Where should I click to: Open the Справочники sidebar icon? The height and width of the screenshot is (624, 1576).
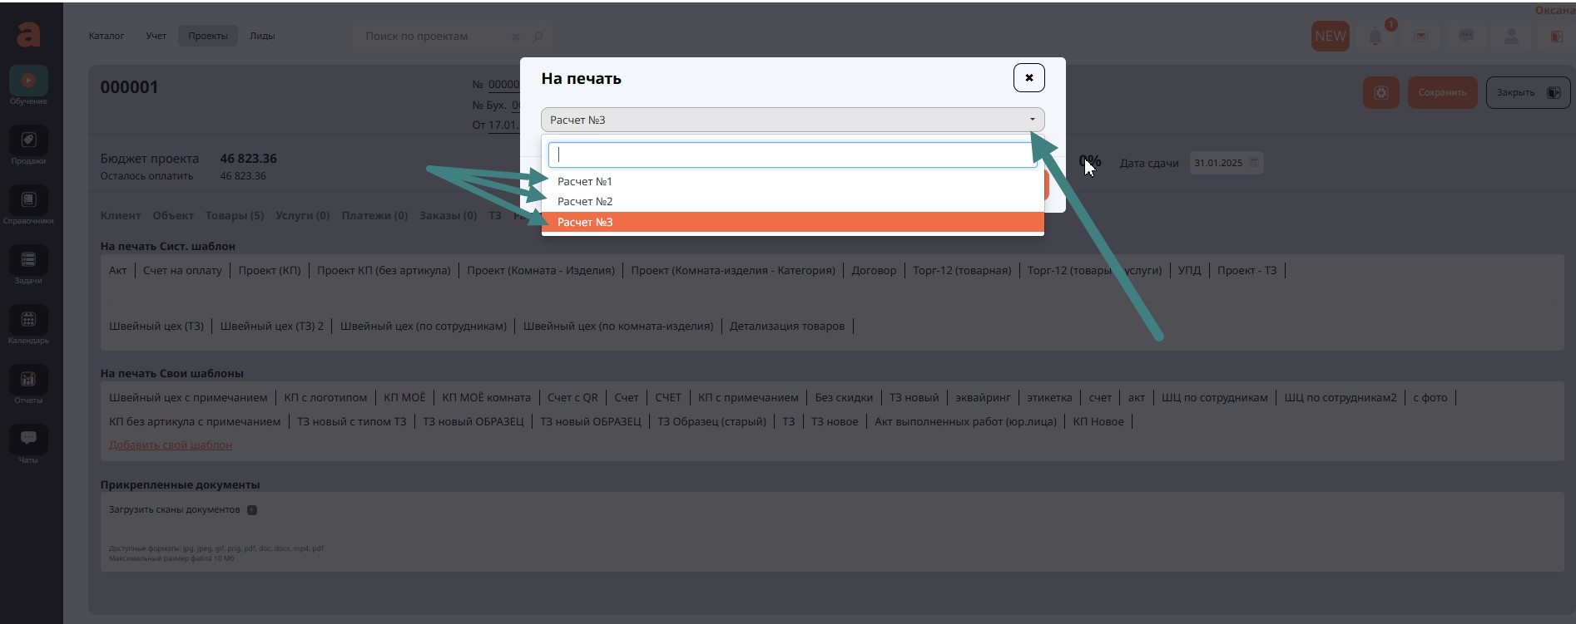(x=28, y=200)
